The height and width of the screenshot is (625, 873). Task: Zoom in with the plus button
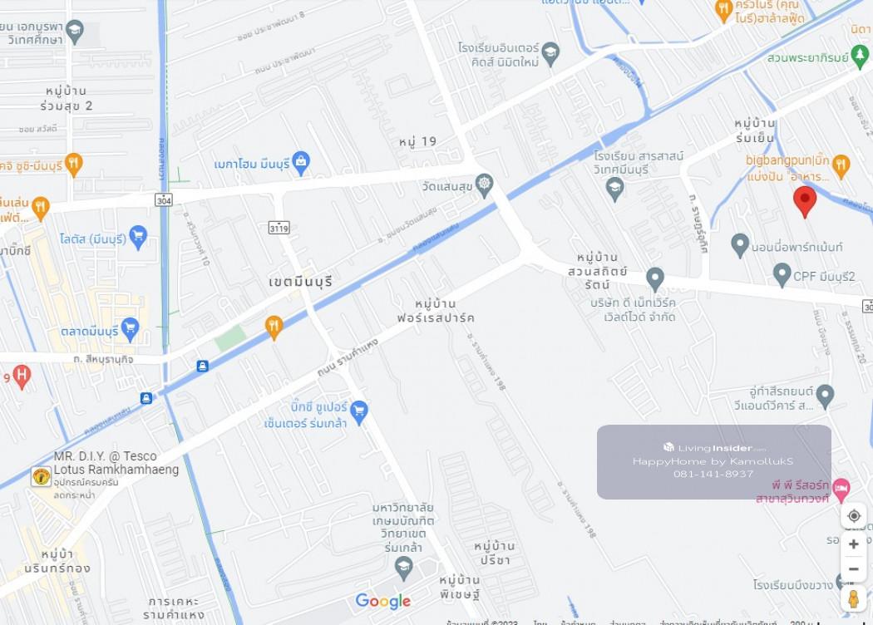pos(853,544)
